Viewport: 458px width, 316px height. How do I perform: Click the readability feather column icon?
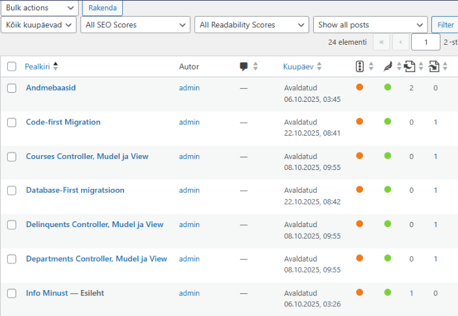click(x=388, y=66)
